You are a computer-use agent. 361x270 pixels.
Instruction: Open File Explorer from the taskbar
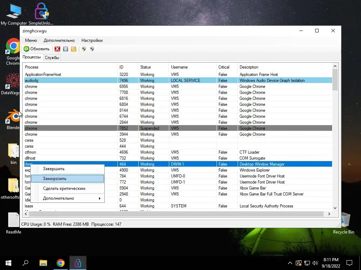[x=43, y=263]
